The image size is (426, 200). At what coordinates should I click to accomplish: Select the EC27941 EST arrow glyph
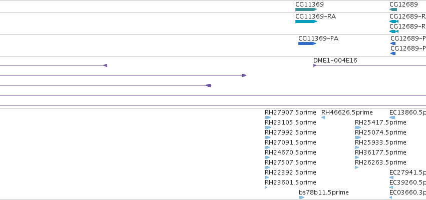(391, 177)
